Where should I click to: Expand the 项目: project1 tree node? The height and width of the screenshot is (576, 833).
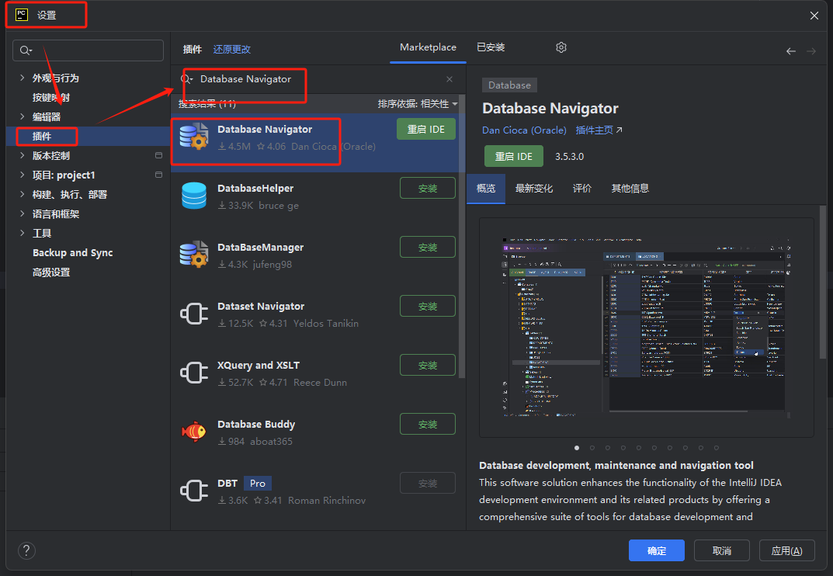pos(22,175)
